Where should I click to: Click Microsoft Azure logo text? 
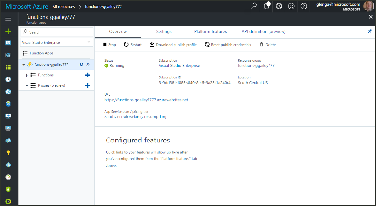pos(27,6)
